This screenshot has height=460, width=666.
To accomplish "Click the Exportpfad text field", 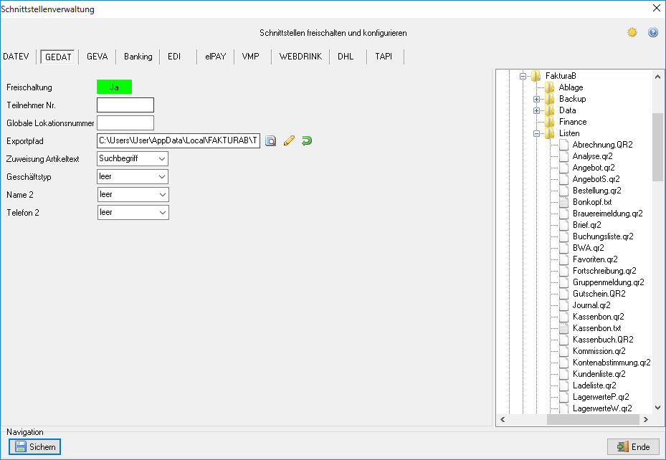I will click(x=179, y=140).
